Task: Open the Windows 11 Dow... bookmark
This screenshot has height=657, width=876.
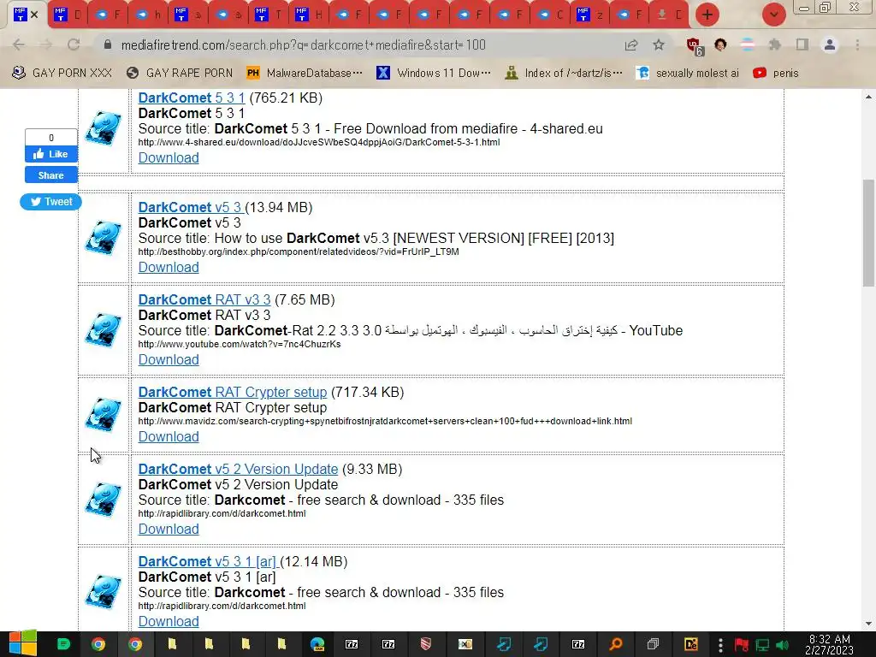Action: coord(434,74)
